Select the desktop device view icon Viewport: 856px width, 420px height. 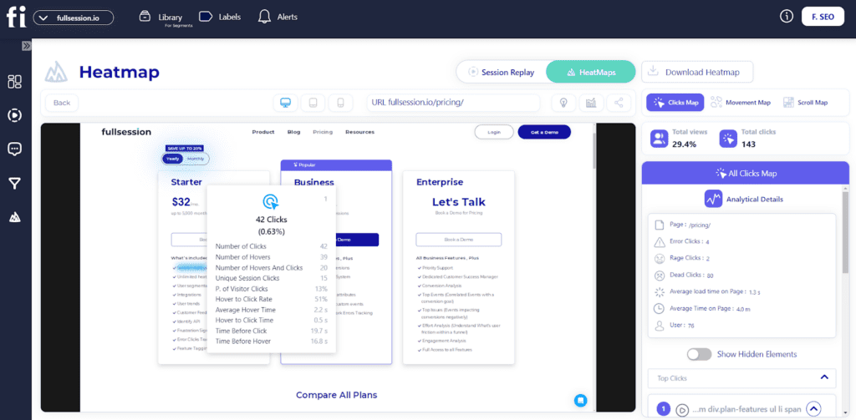[x=286, y=103]
